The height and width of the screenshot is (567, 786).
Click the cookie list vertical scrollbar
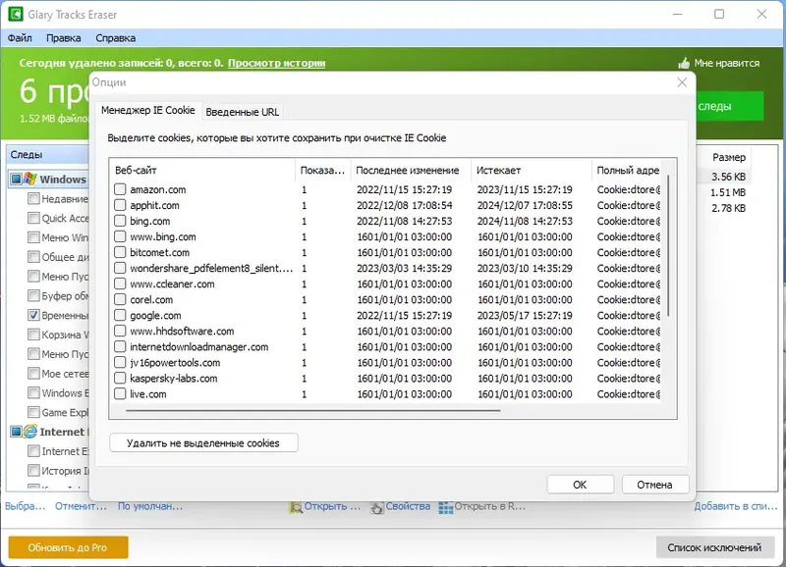(669, 245)
